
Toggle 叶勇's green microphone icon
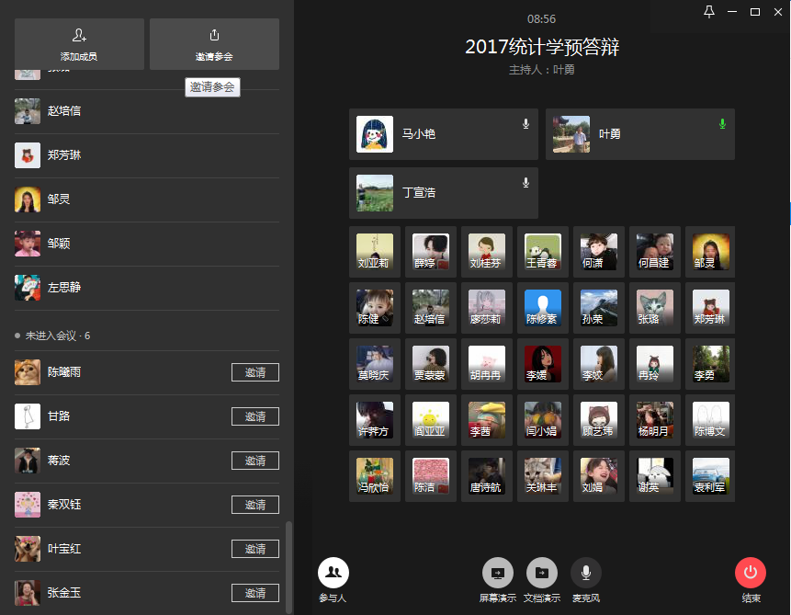coord(722,123)
